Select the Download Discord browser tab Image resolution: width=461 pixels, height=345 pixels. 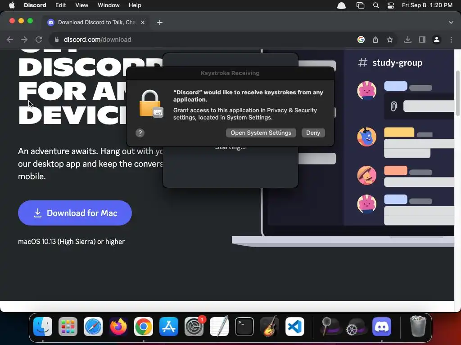tap(96, 22)
